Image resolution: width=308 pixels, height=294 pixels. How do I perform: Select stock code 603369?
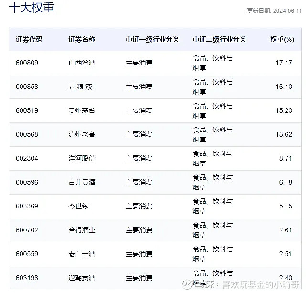click(x=27, y=206)
